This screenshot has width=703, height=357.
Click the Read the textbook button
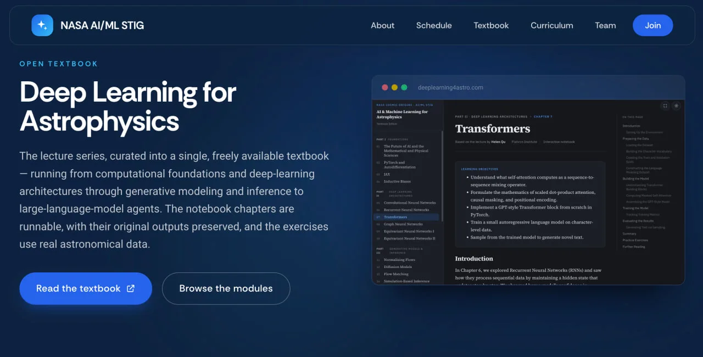(86, 288)
